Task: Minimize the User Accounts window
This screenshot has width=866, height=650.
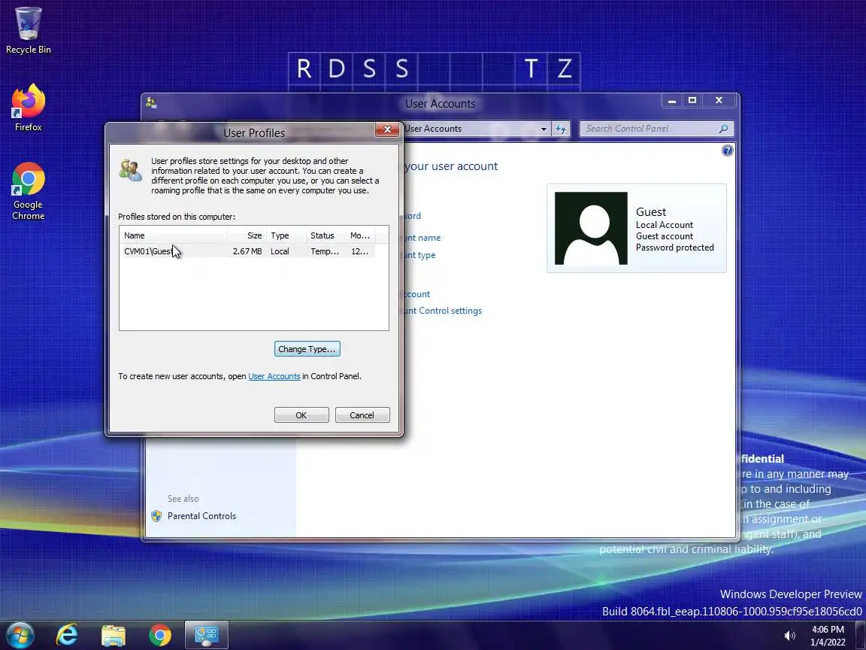Action: (672, 101)
